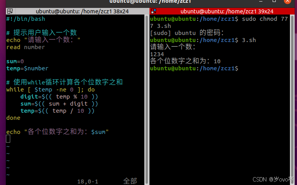Click the output '请输入一个数:' in right pane
The width and height of the screenshot is (297, 185).
tap(173, 47)
